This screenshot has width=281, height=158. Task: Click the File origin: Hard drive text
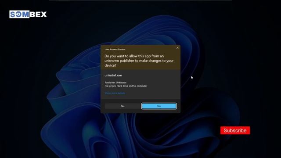[x=126, y=86]
